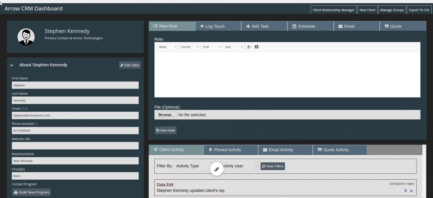
Task: Pin the Data Edit activity entry
Action: [x=405, y=191]
